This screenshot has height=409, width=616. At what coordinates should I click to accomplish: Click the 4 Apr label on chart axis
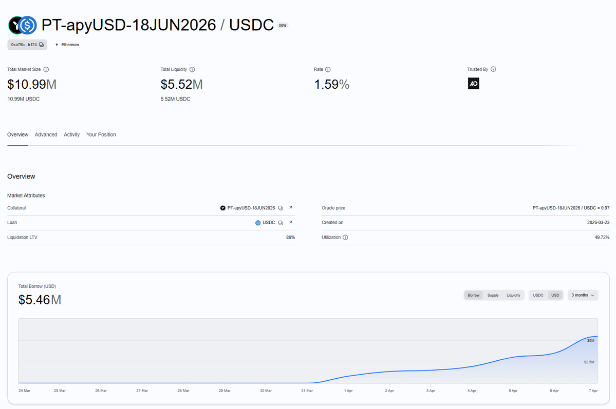pyautogui.click(x=472, y=391)
